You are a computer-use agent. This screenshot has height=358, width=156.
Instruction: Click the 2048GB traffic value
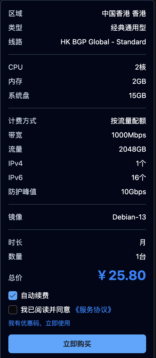[133, 149]
